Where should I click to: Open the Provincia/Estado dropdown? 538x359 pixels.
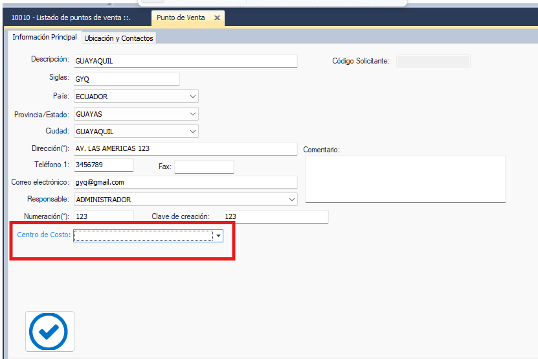coord(193,114)
